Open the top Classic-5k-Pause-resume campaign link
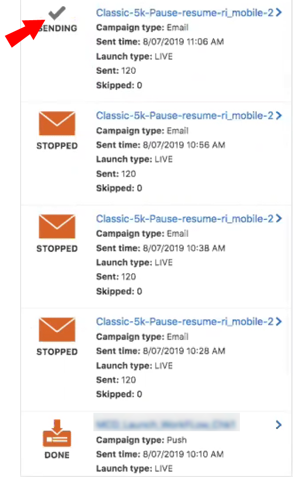 tap(183, 12)
